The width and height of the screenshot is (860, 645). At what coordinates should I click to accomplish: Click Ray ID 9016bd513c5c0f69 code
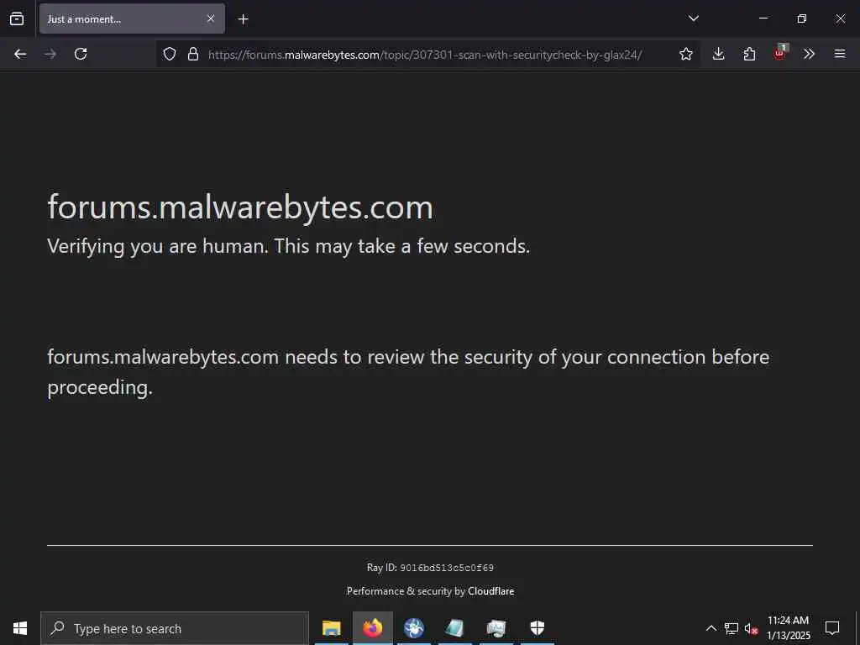pos(447,568)
